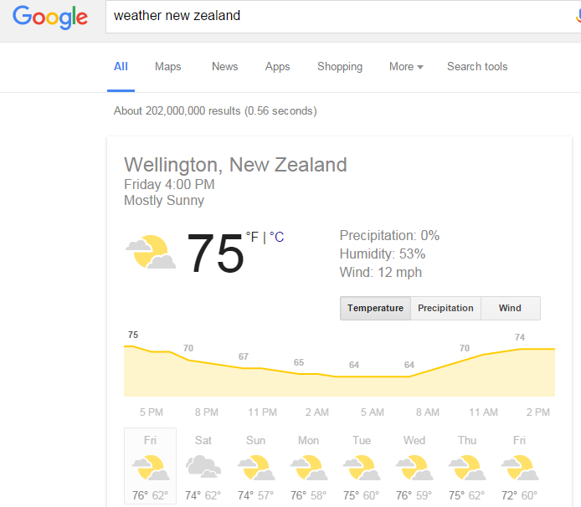Image resolution: width=581 pixels, height=507 pixels.
Task: Open the News results tab
Action: point(224,67)
